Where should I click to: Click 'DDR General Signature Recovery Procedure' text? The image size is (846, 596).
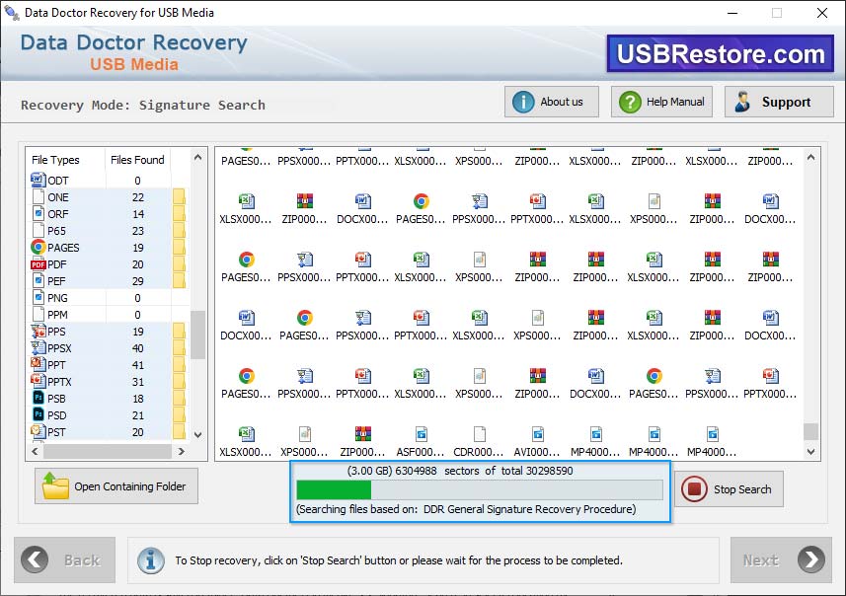point(528,508)
